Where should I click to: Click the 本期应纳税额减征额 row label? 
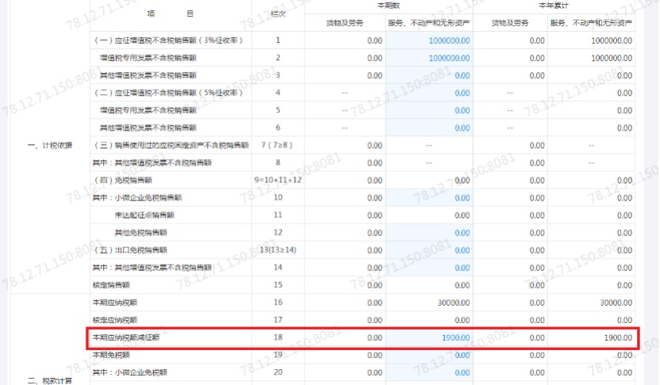pos(127,337)
